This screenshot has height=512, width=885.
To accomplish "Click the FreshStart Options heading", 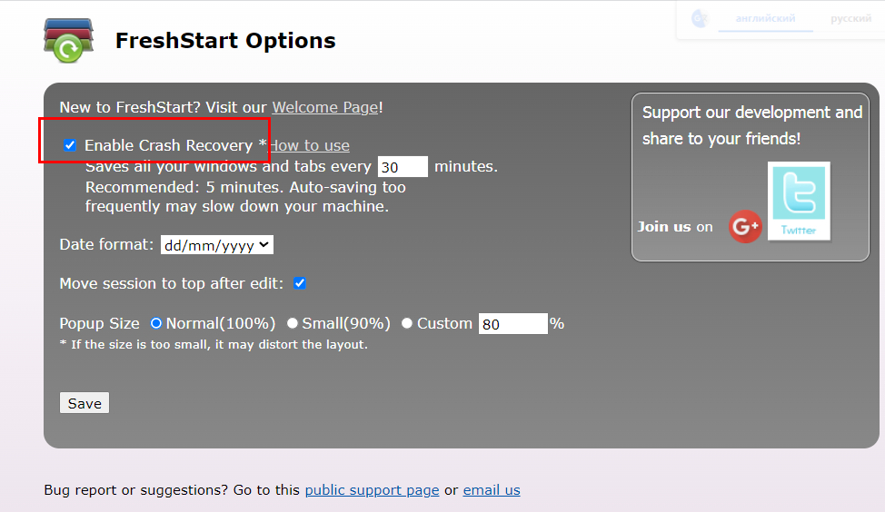I will [x=225, y=41].
